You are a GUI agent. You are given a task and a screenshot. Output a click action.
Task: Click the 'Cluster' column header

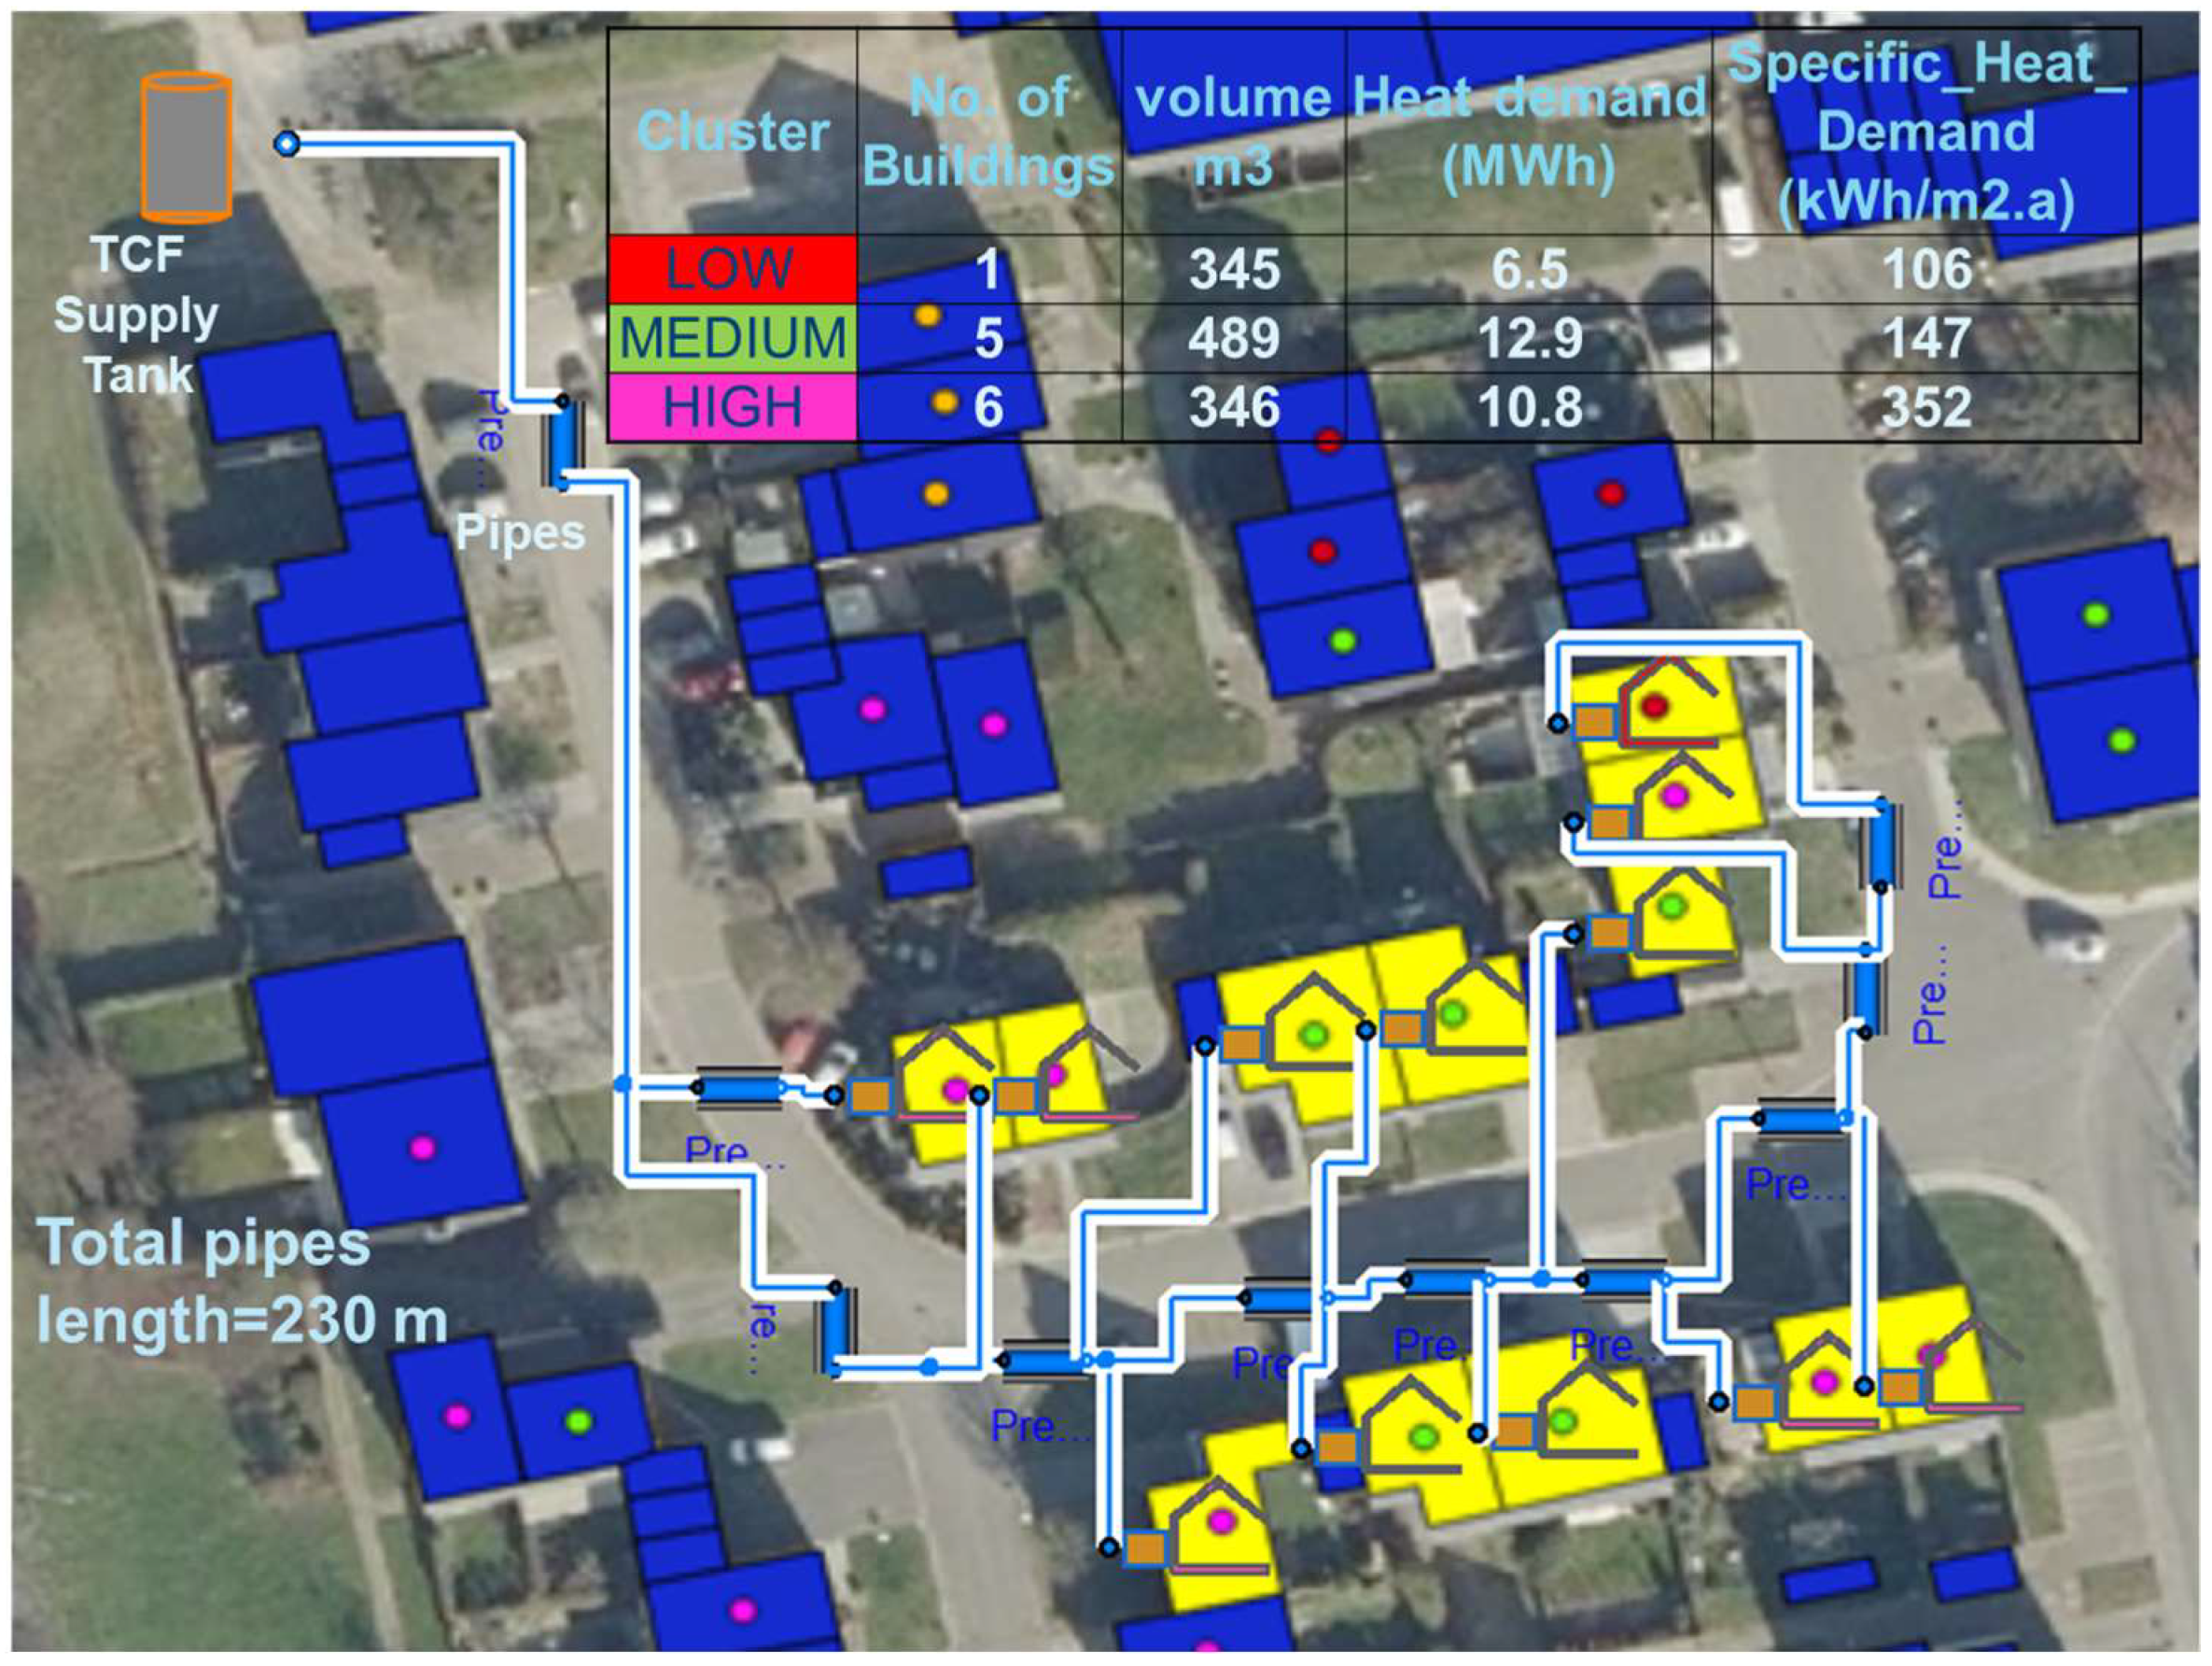[733, 131]
